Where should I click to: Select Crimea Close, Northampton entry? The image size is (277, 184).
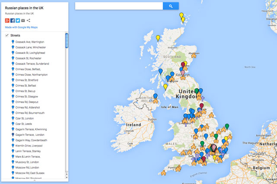pyautogui.click(x=32, y=75)
